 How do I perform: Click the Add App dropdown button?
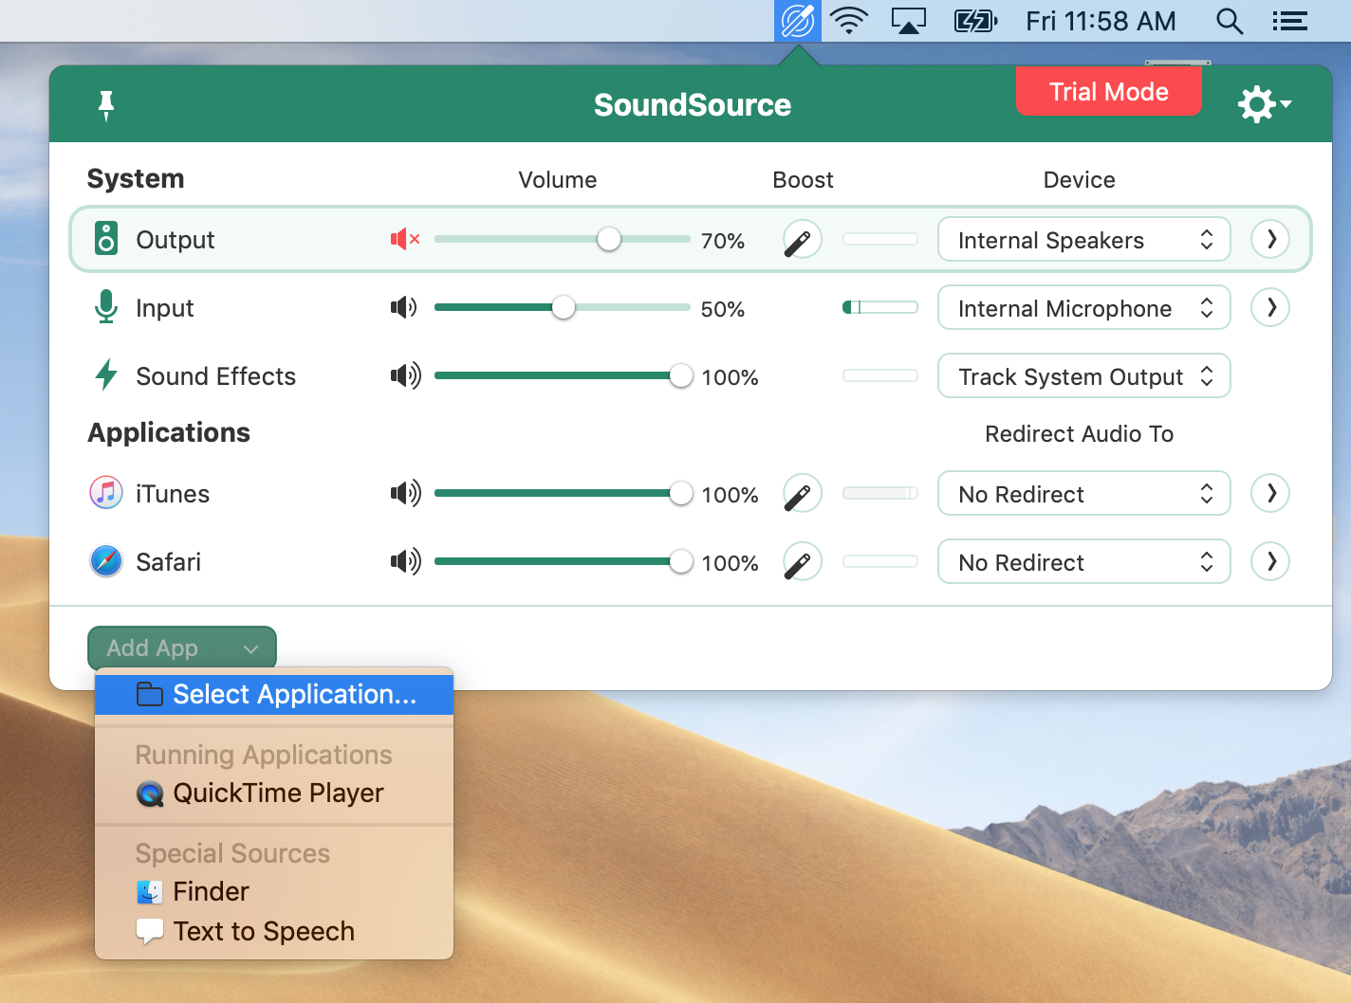[182, 648]
